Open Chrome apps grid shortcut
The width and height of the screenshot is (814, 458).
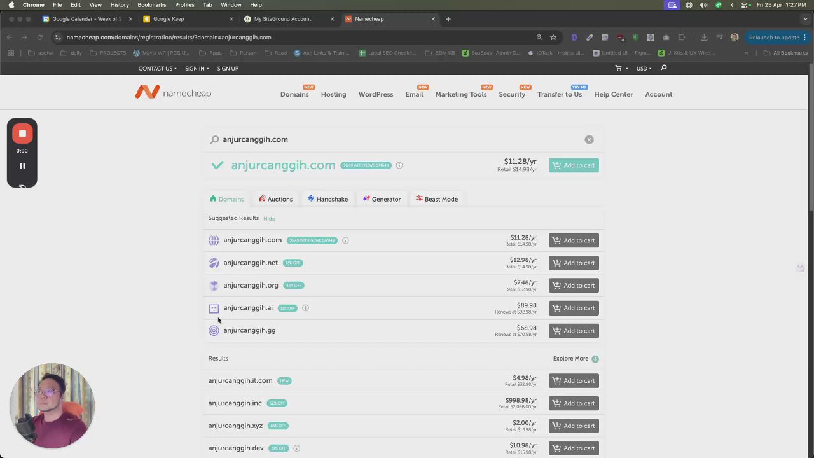tap(11, 53)
